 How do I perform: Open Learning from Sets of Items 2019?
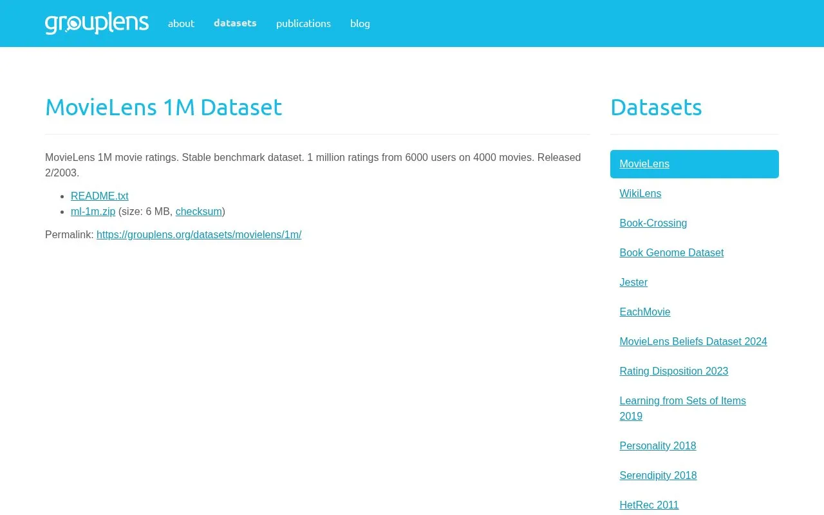[683, 409]
